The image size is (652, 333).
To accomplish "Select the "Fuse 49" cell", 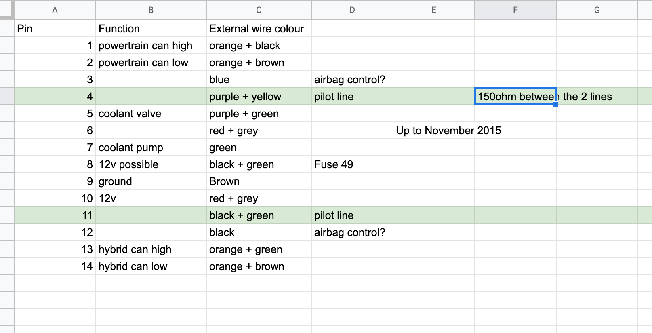I will pos(352,164).
